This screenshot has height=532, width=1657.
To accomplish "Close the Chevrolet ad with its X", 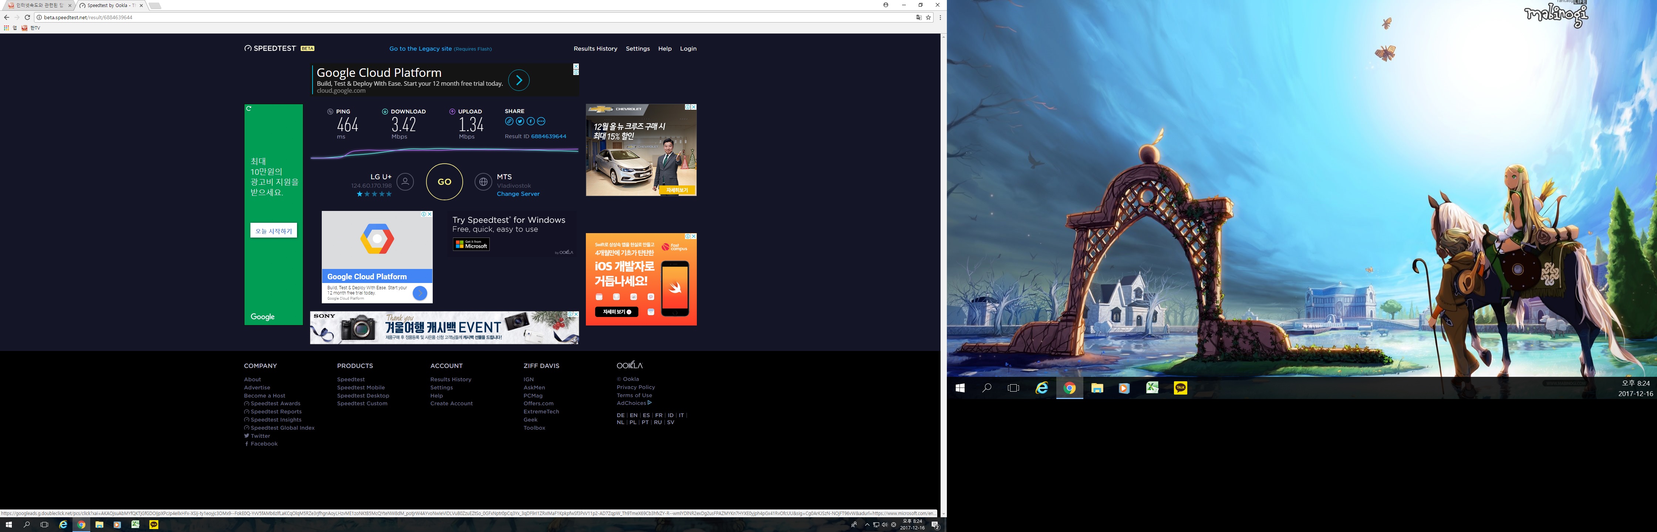I will click(693, 107).
